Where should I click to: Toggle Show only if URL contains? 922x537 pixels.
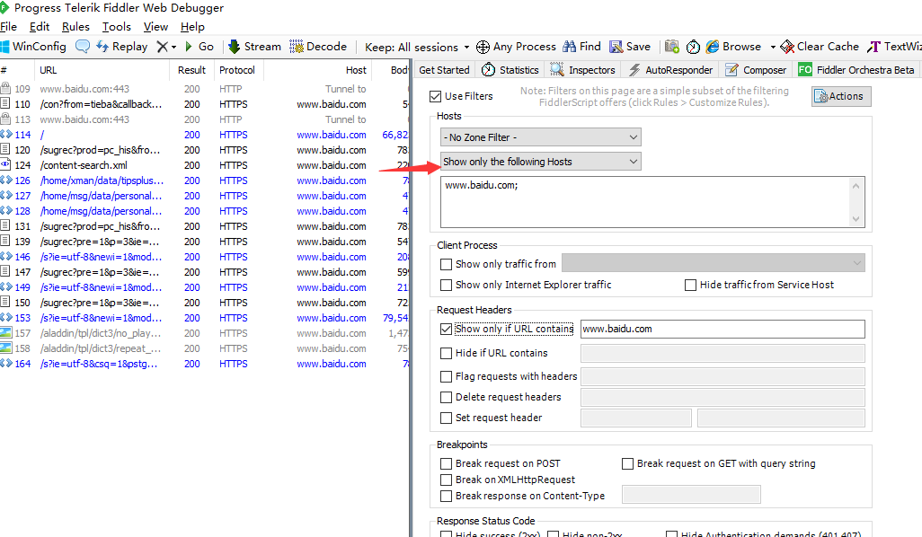(447, 329)
